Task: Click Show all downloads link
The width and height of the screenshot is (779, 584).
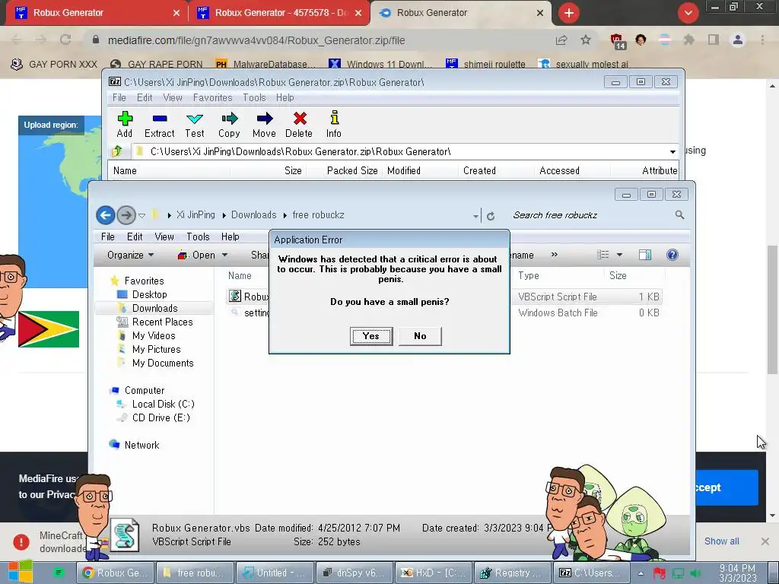Action: (x=721, y=541)
